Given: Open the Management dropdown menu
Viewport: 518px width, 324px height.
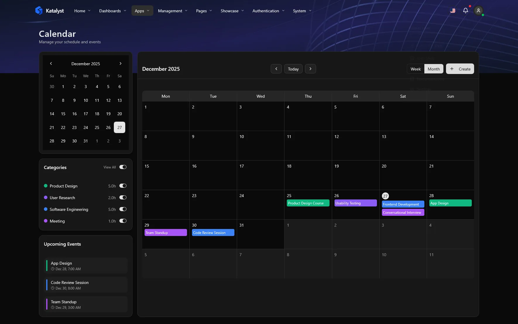Looking at the screenshot, I should coord(173,11).
